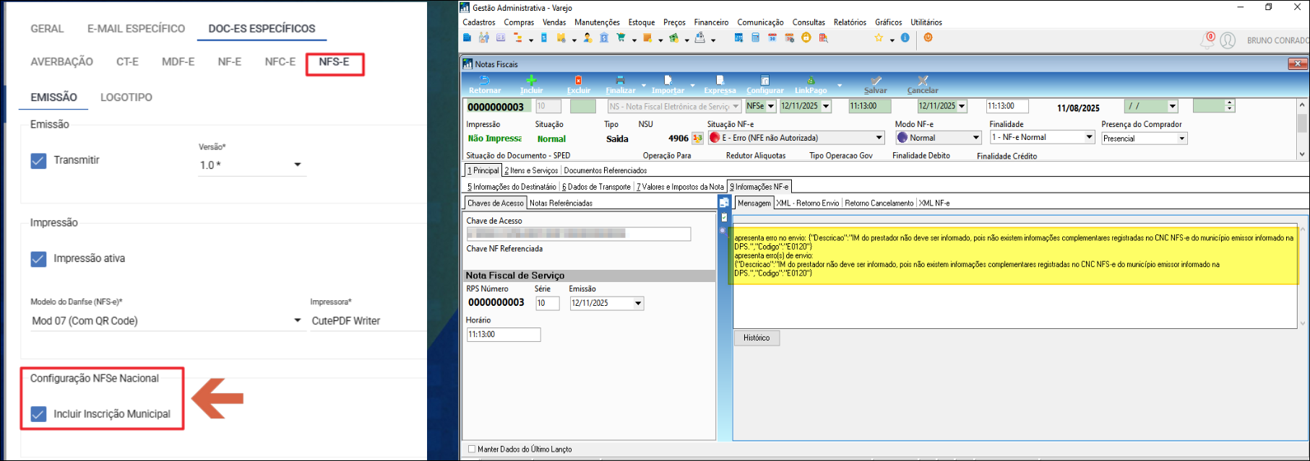Click the Expressa document icon
The image size is (1310, 461).
click(720, 81)
